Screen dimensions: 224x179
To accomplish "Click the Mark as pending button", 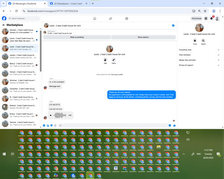I will (77, 37).
